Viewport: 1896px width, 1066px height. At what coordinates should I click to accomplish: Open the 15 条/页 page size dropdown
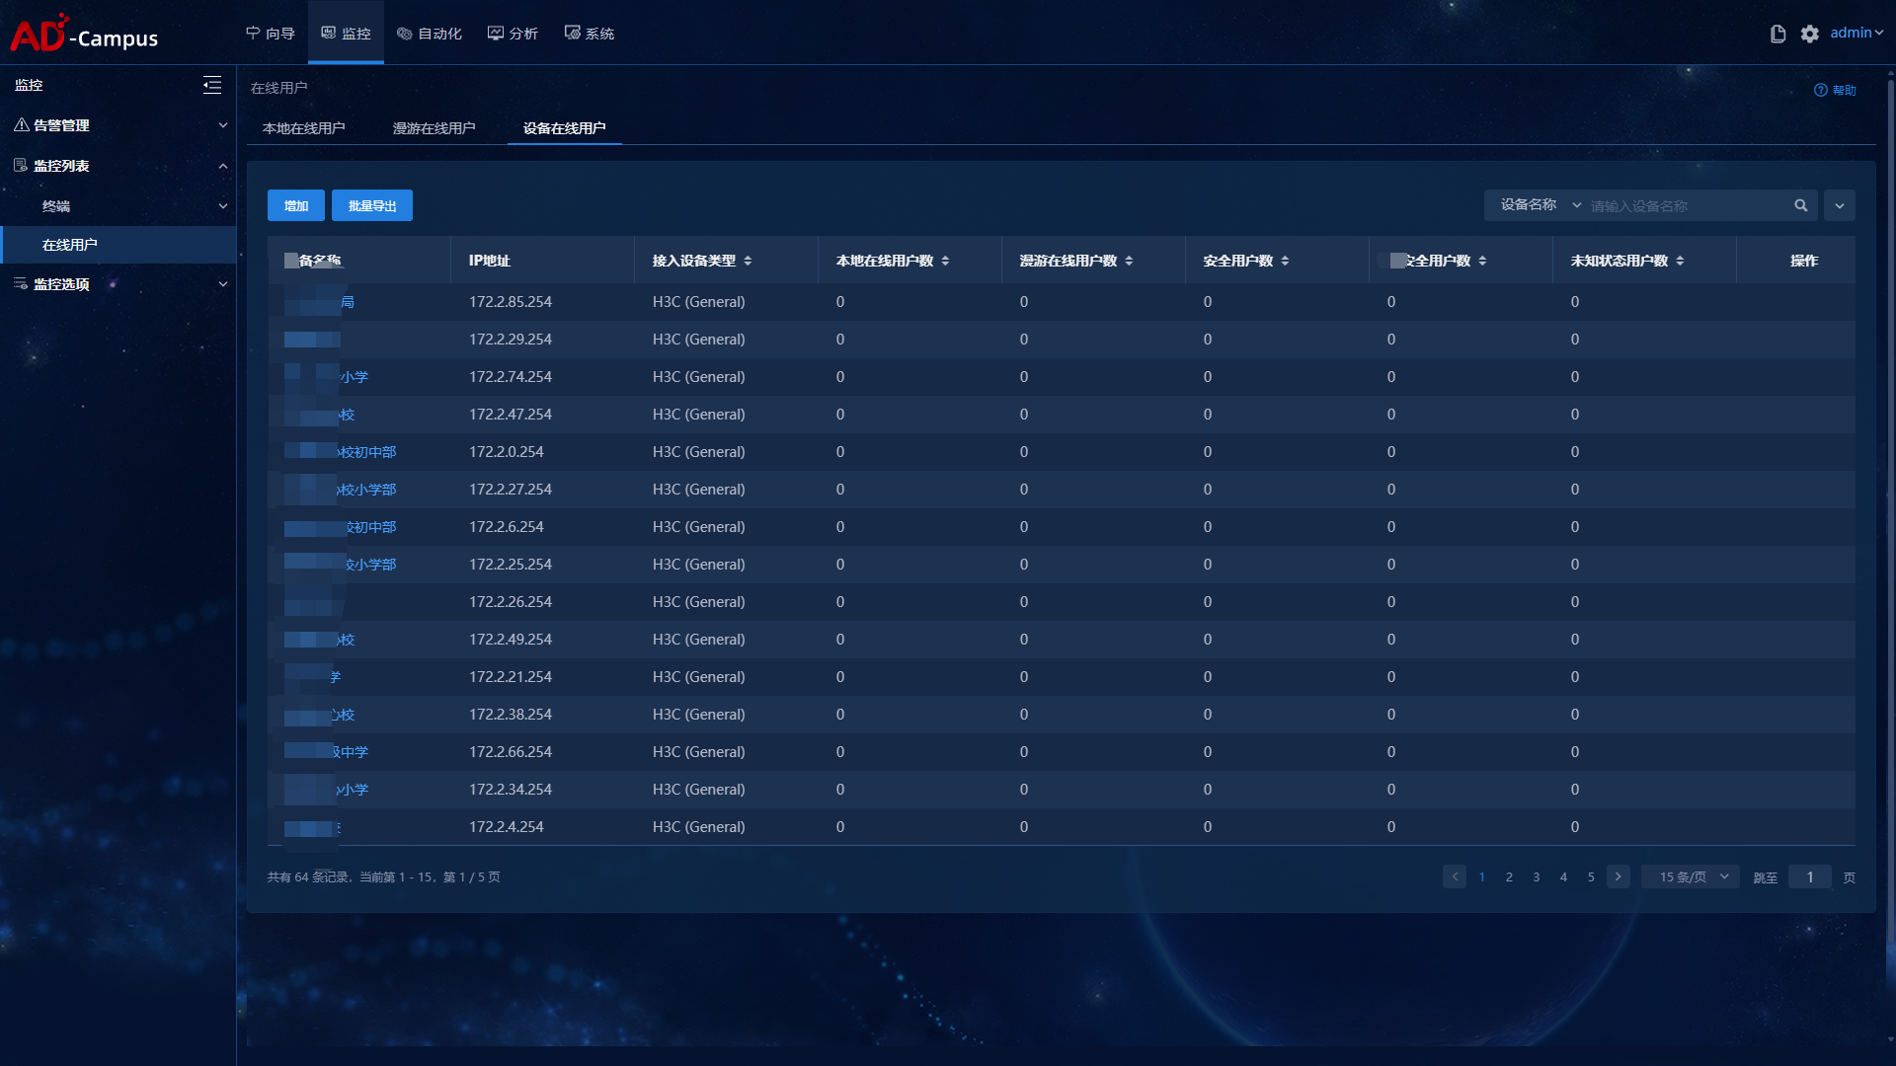click(x=1691, y=876)
